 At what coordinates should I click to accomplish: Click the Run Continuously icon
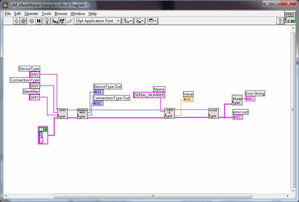[22, 21]
